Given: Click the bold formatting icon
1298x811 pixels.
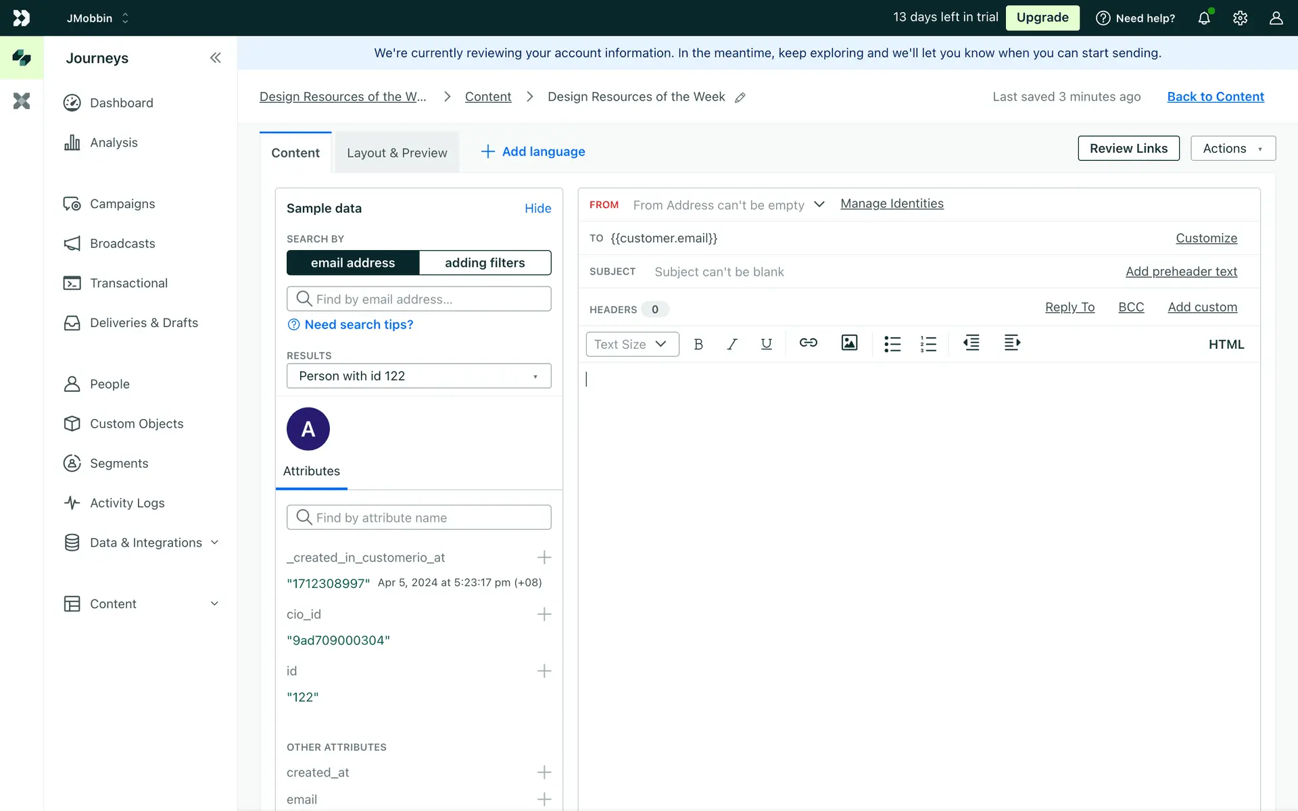Looking at the screenshot, I should pyautogui.click(x=698, y=344).
